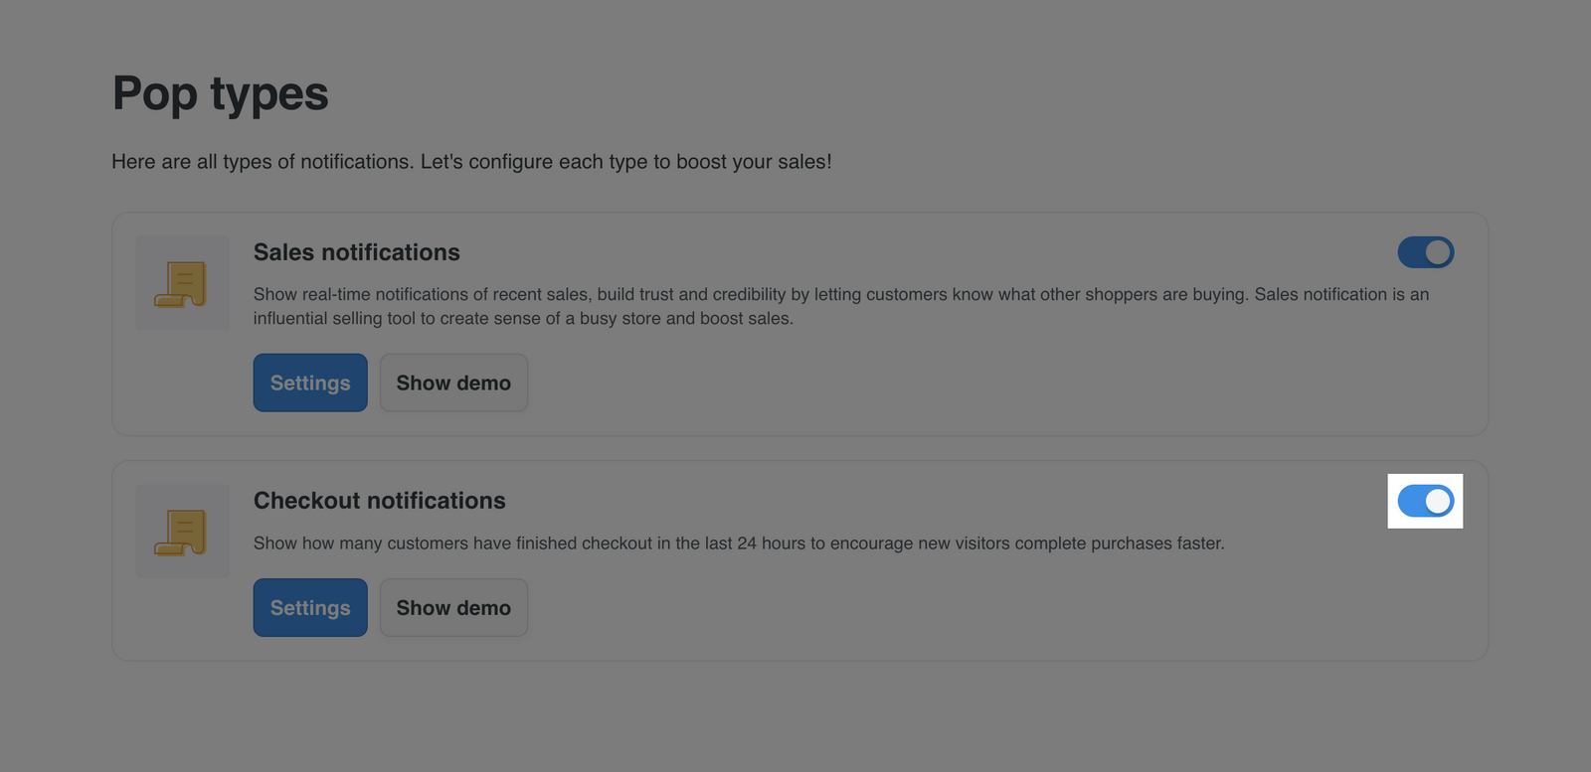Image resolution: width=1591 pixels, height=772 pixels.
Task: Click the Checkout notifications receipt icon
Action: point(181,532)
